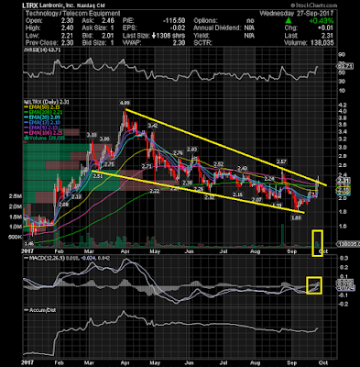The height and width of the screenshot is (367, 360).
Task: Click the 2.57 August peak label
Action: 281,161
